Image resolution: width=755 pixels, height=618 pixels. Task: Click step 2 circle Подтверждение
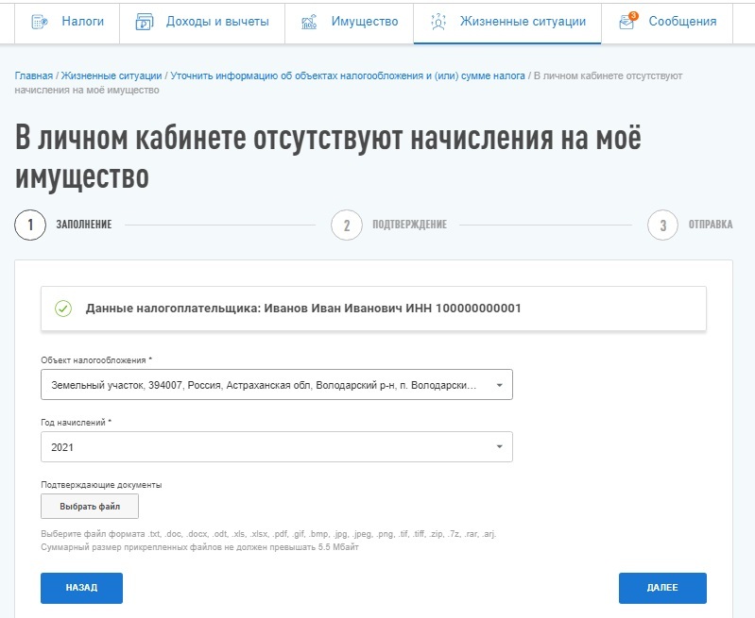click(x=347, y=225)
